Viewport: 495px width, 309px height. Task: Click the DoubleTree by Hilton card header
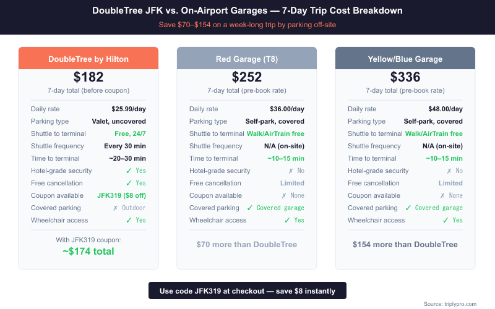pos(88,59)
